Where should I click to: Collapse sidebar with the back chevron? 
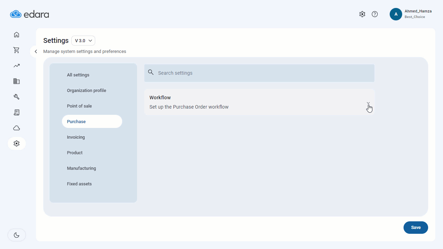coord(36,52)
